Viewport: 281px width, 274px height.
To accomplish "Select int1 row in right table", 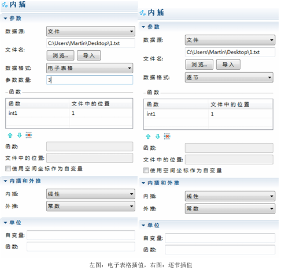I will pyautogui.click(x=208, y=114).
